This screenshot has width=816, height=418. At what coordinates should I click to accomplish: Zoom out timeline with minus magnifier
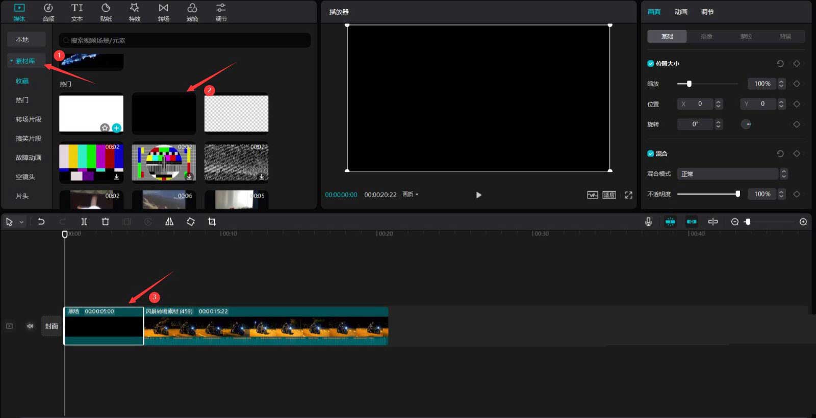[x=735, y=222]
